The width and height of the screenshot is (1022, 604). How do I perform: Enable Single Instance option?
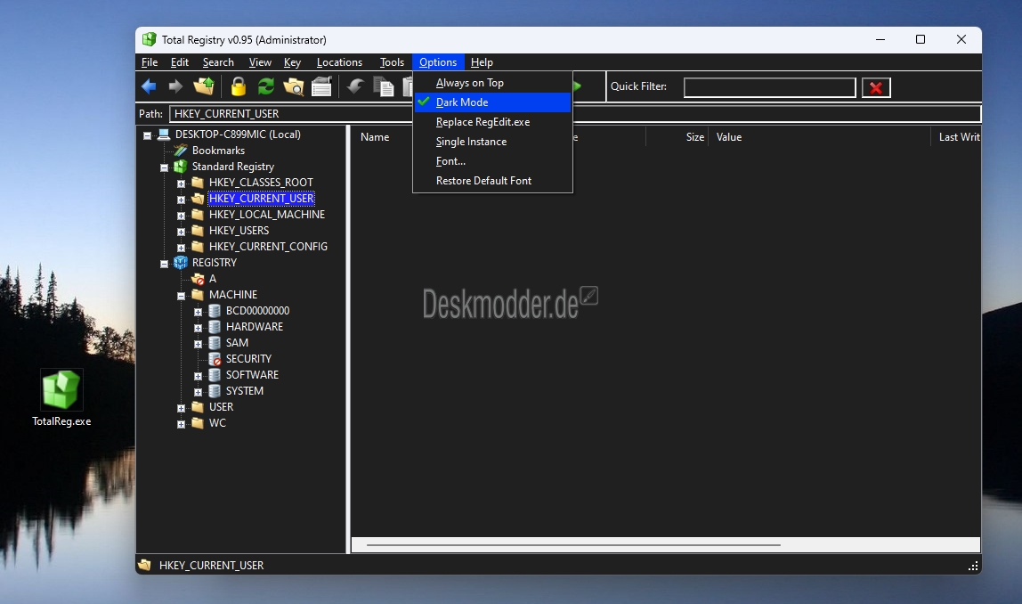click(x=493, y=142)
